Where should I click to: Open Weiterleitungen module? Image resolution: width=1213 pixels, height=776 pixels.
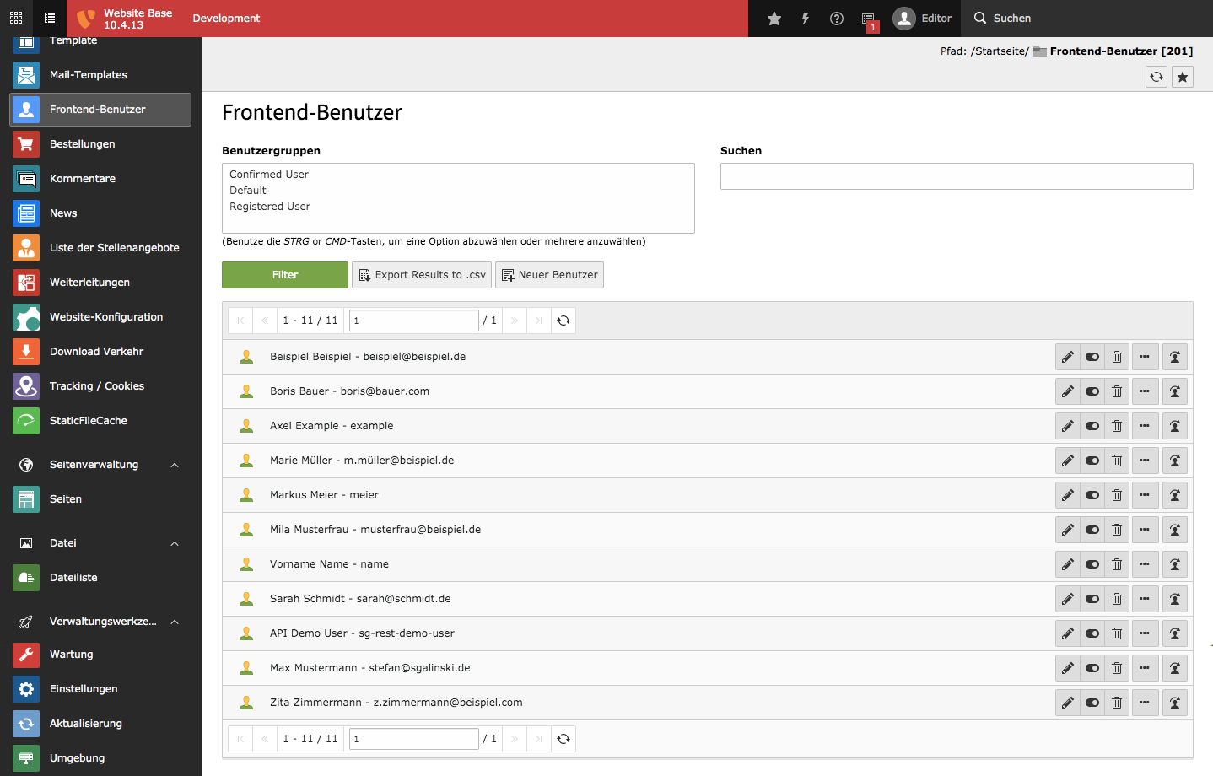click(x=100, y=283)
